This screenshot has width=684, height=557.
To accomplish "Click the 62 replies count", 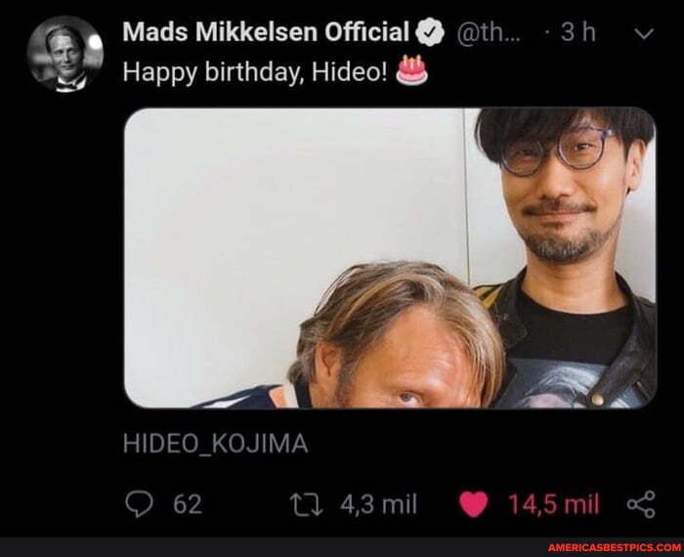I will pos(188,504).
